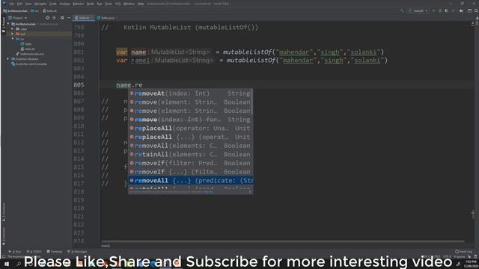Open the Navigate menu
The height and width of the screenshot is (269, 479).
coord(40,4)
